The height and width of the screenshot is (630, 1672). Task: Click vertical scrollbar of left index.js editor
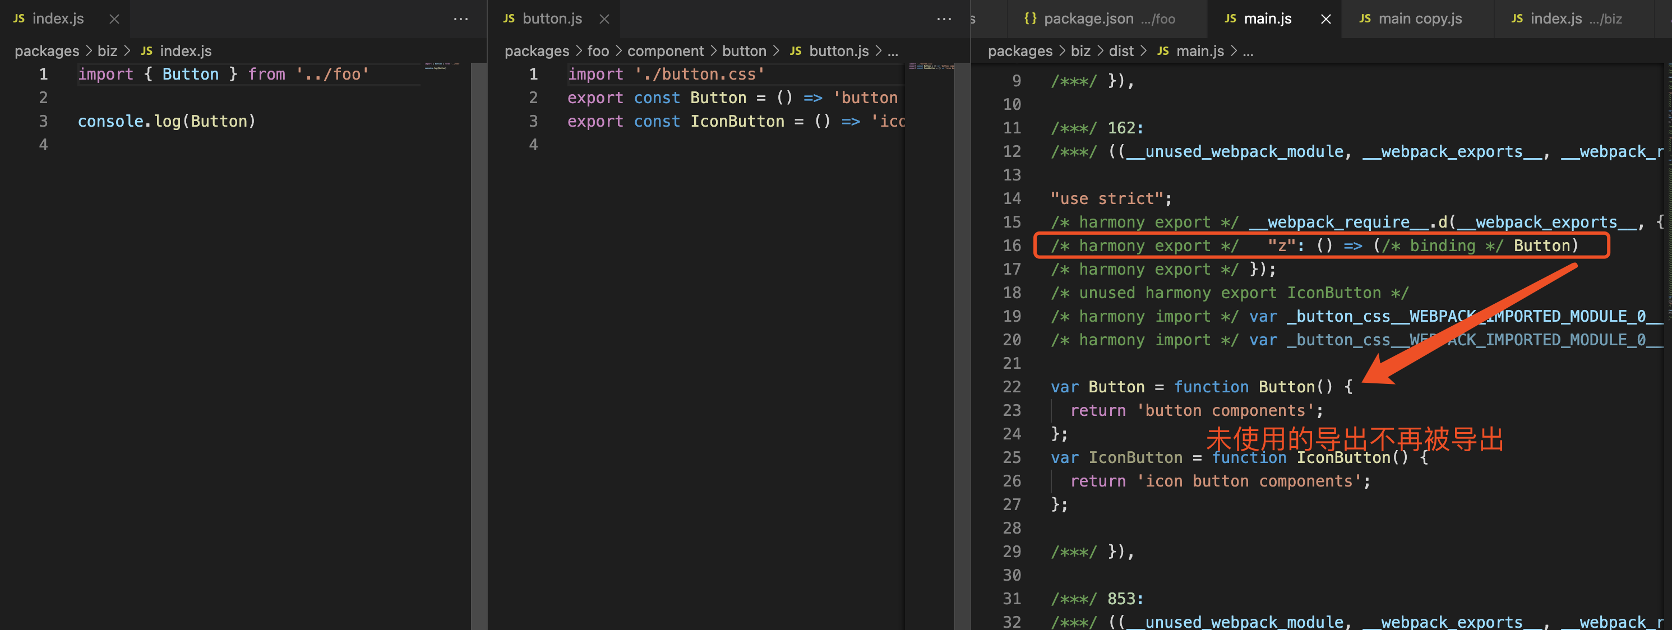(x=479, y=346)
